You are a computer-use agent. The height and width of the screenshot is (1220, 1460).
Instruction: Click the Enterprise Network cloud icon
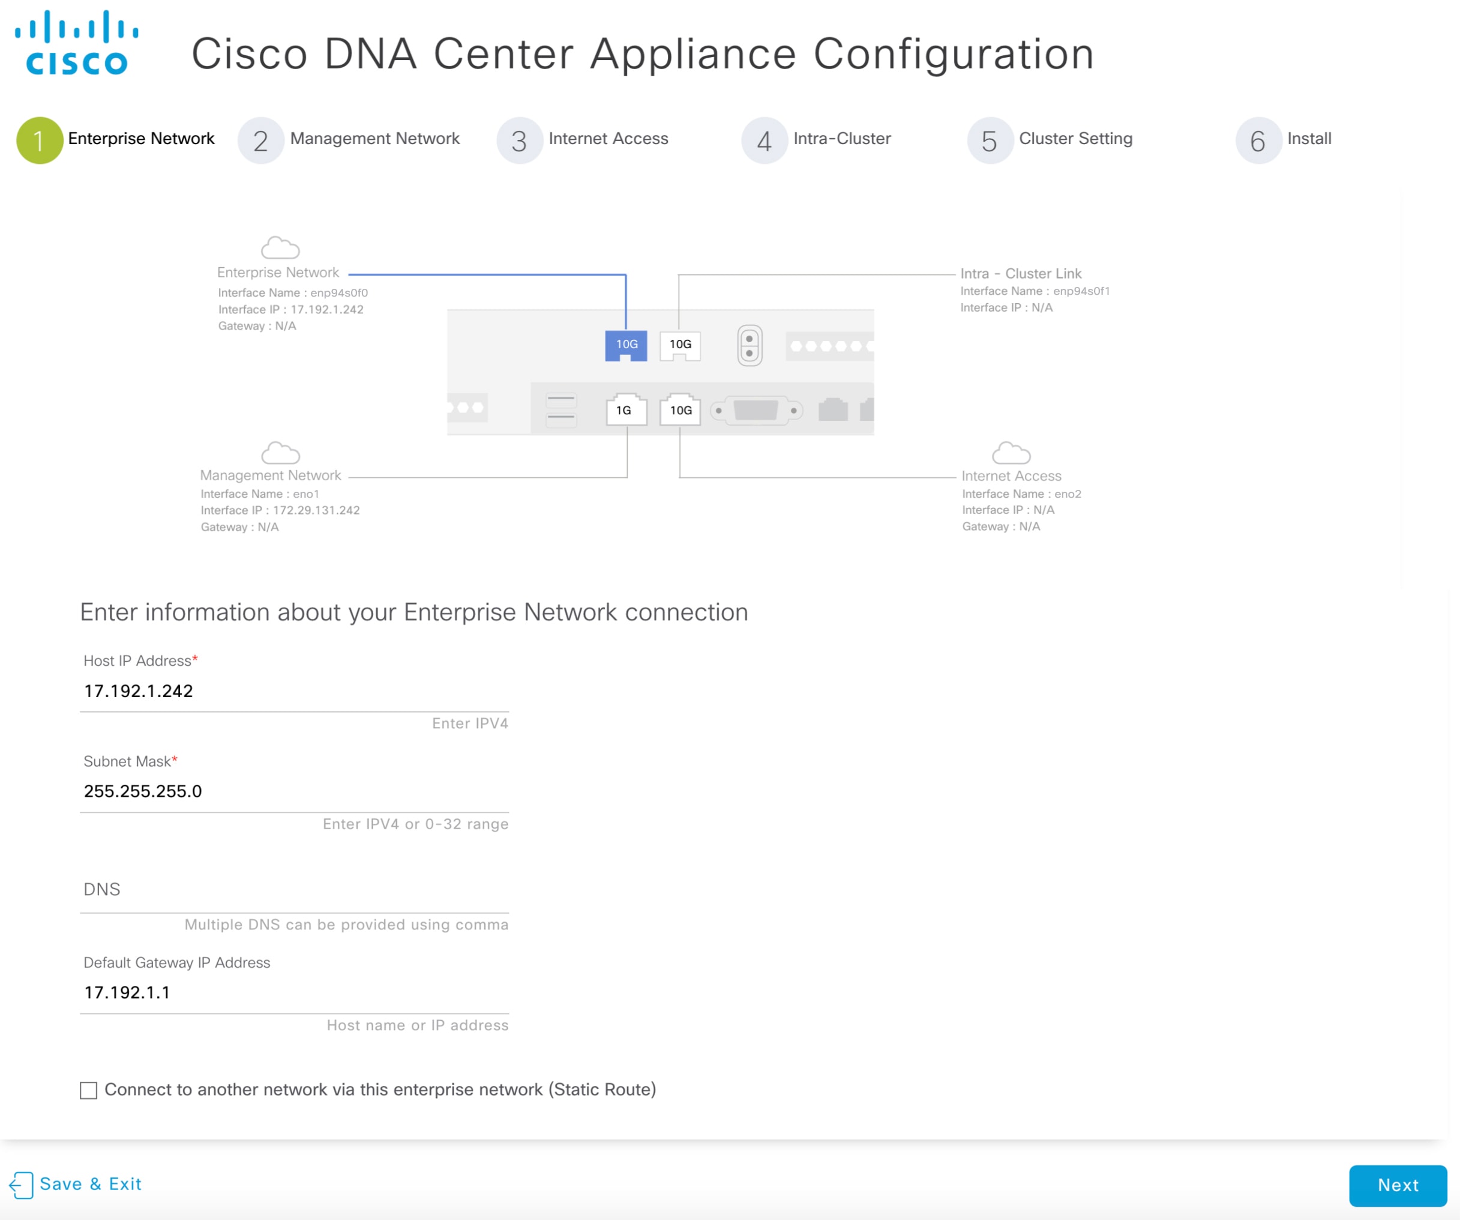[280, 247]
